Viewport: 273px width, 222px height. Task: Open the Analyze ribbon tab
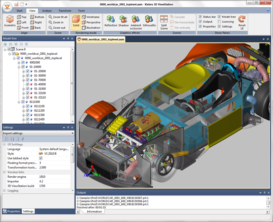[x=47, y=11]
